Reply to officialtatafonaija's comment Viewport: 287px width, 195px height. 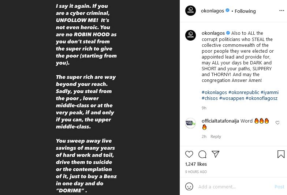(216, 136)
